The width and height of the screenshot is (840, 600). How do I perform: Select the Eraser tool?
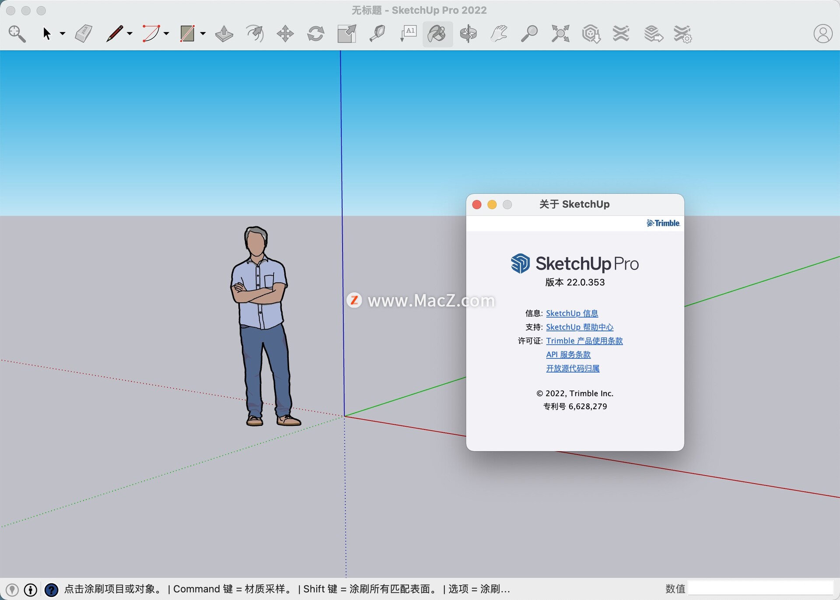(x=84, y=34)
